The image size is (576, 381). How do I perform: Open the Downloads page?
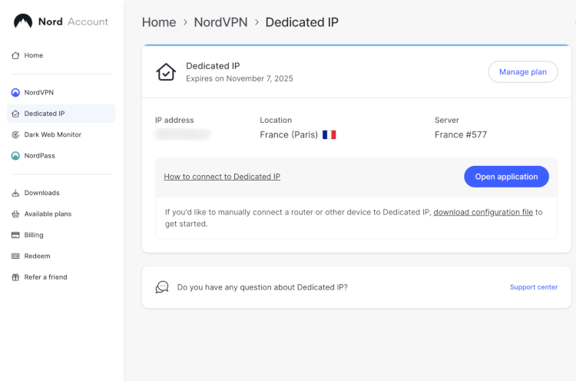click(x=61, y=193)
